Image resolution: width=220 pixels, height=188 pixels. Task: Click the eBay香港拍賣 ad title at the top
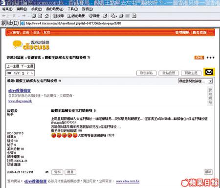coord(20,90)
